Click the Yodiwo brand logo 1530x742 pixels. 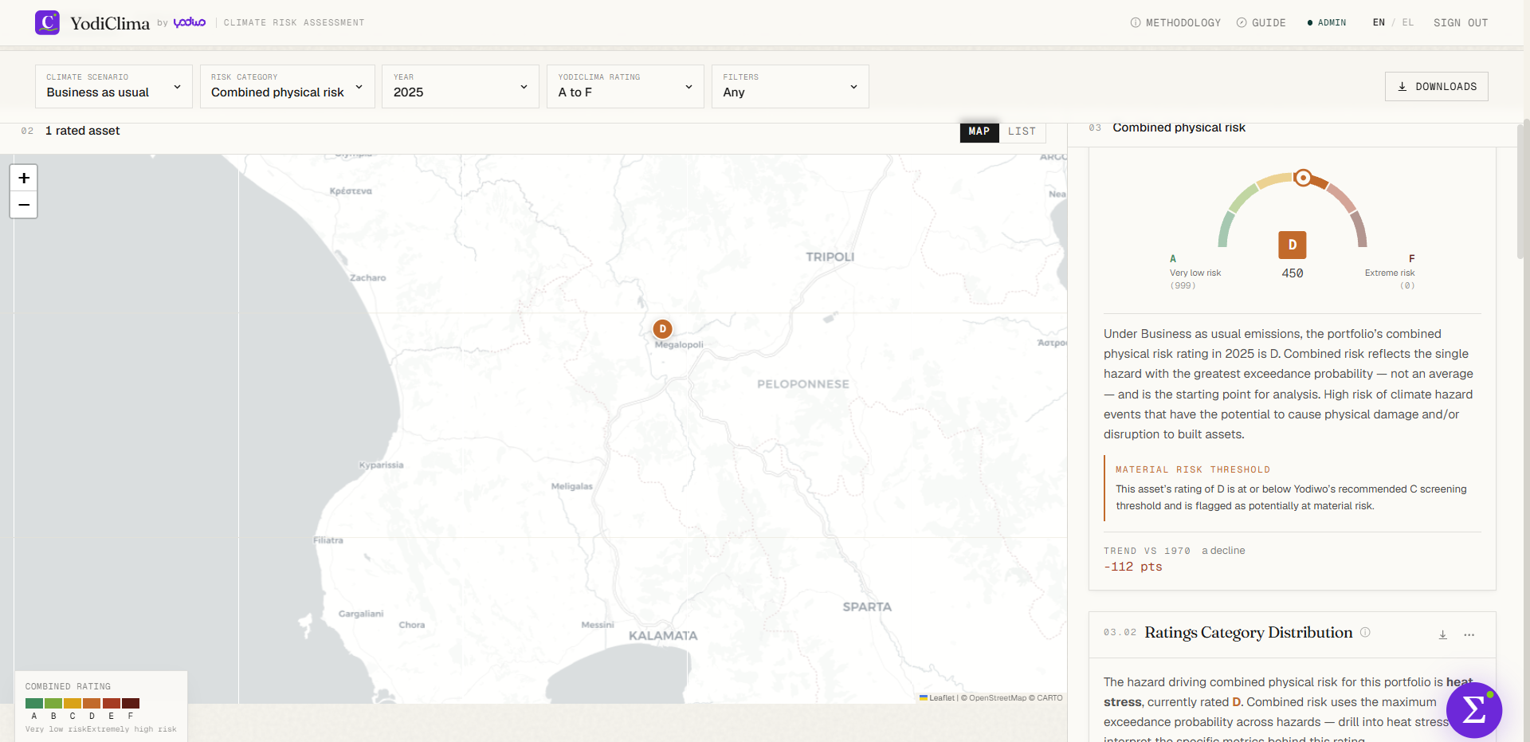pyautogui.click(x=190, y=22)
